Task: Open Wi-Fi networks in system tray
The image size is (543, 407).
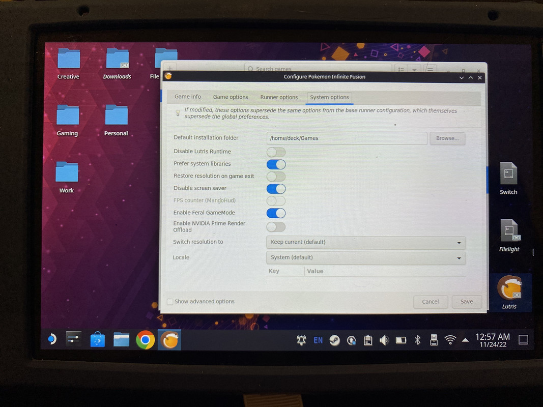Action: 450,340
